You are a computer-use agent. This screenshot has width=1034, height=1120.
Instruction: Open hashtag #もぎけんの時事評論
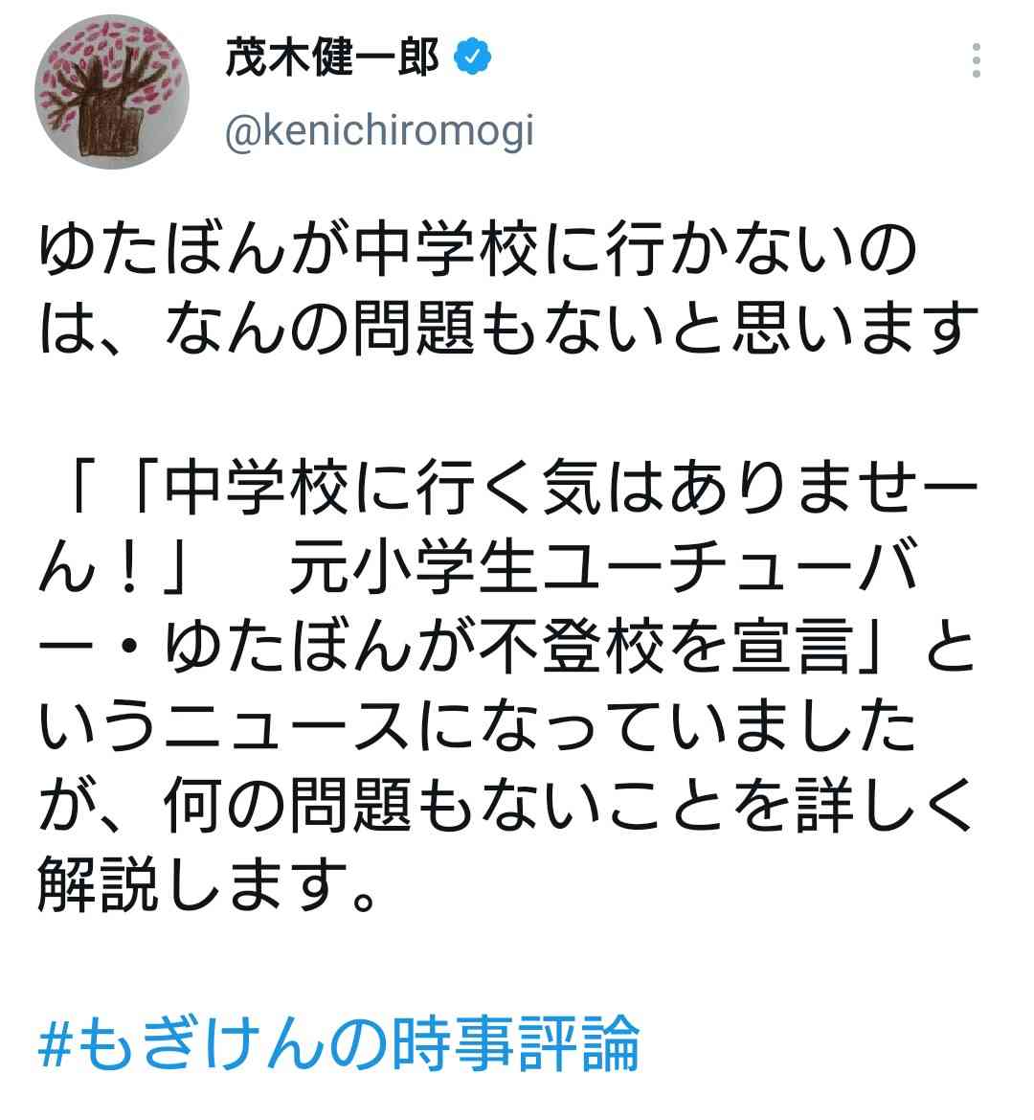point(338,1043)
